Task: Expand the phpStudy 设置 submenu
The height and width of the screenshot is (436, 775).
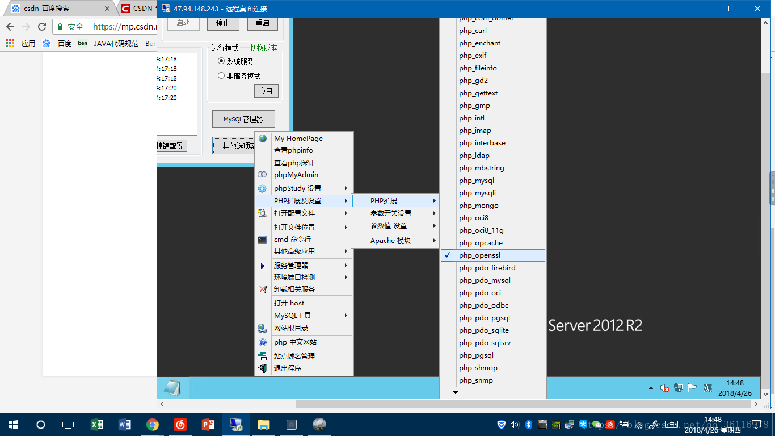Action: [x=304, y=188]
